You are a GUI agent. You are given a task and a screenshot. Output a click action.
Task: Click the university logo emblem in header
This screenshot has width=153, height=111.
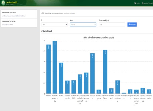[3, 3]
